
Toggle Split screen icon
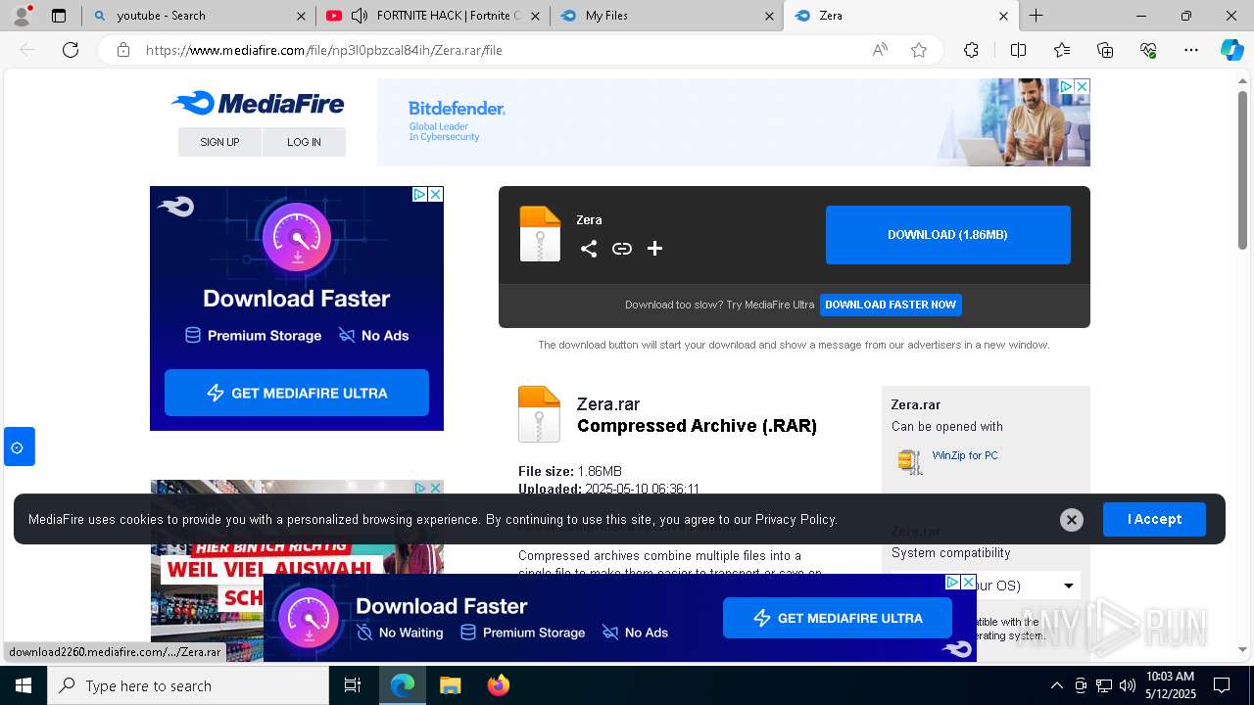click(1018, 50)
